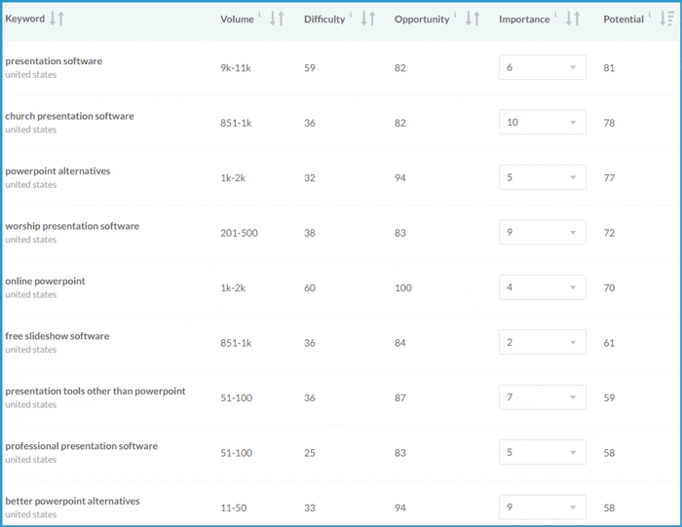Image resolution: width=682 pixels, height=527 pixels.
Task: Sort table by Volume column arrows
Action: tap(277, 19)
